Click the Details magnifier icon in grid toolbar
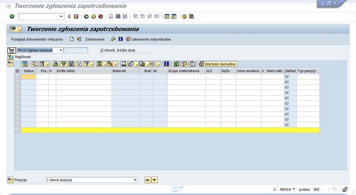This screenshot has width=356, height=195. coord(25,64)
